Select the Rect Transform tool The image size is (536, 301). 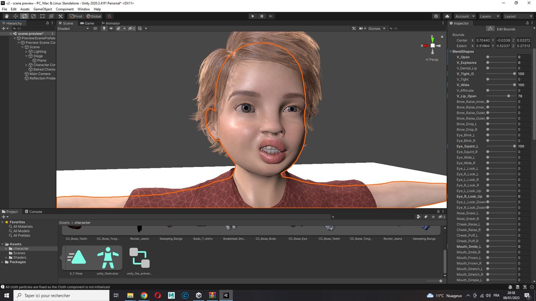click(42, 16)
